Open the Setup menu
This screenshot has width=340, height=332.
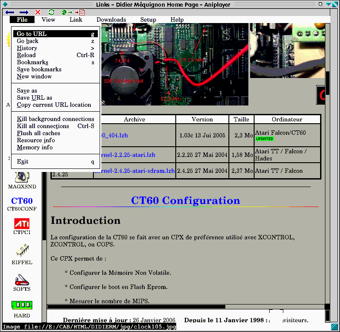pyautogui.click(x=148, y=20)
